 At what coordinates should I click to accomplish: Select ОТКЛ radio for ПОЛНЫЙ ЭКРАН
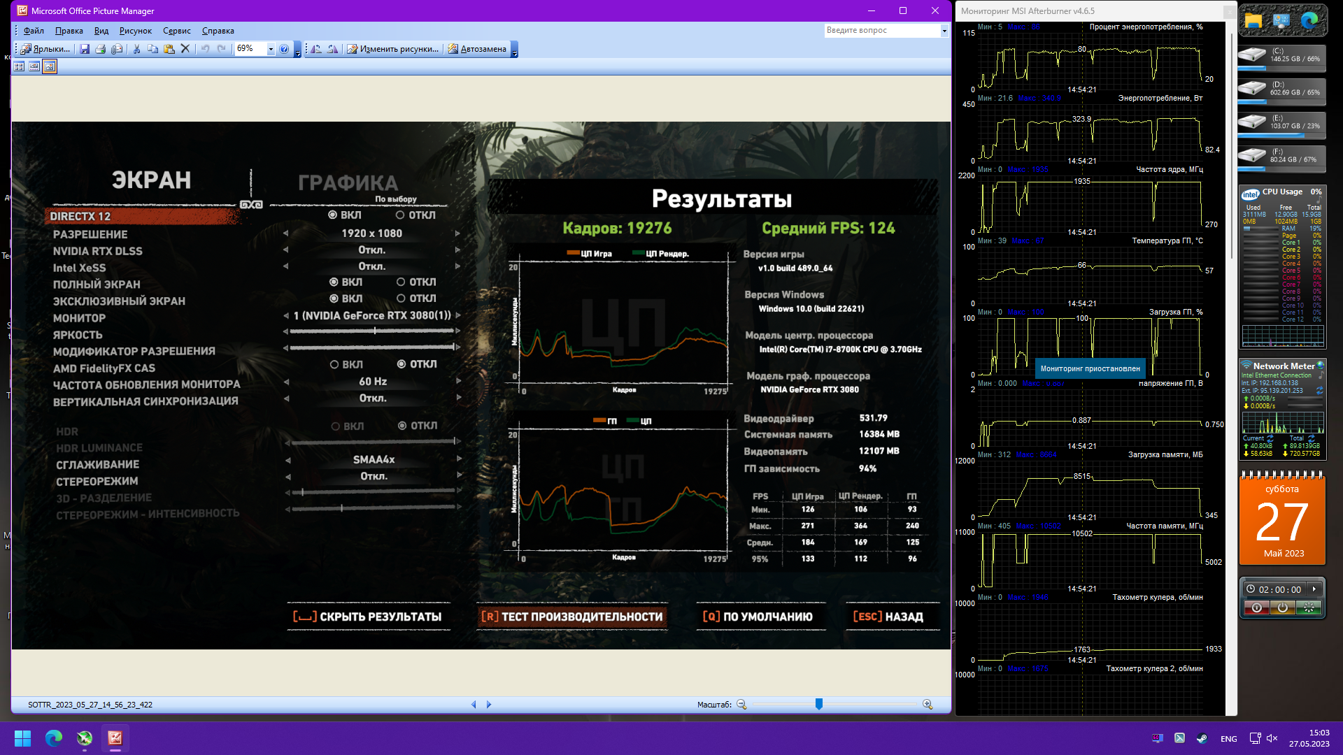pos(401,282)
